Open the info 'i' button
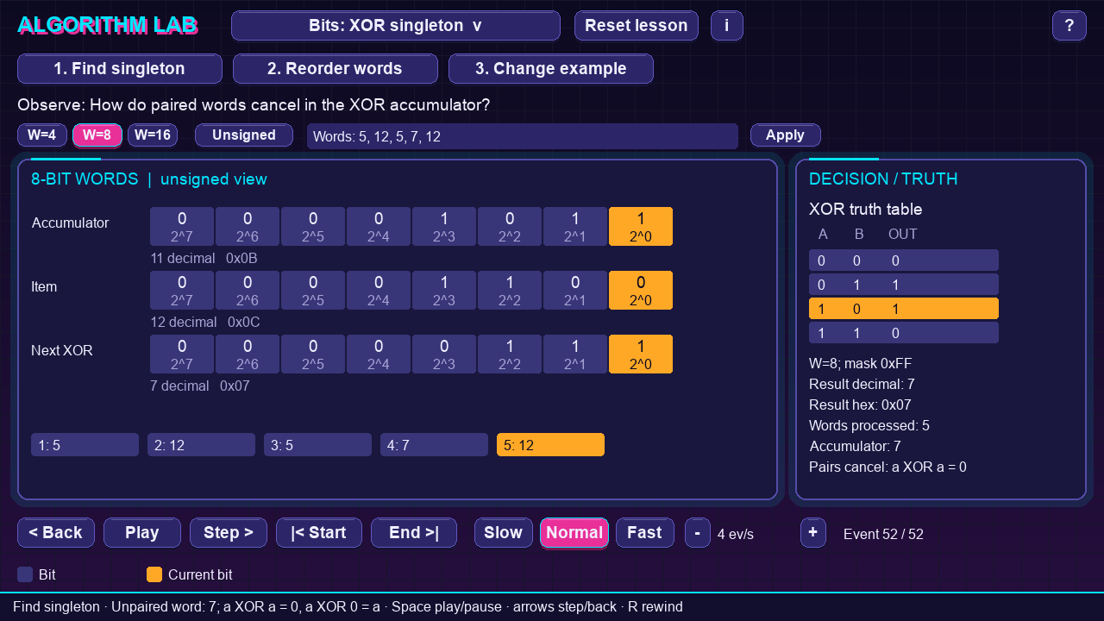Image resolution: width=1104 pixels, height=621 pixels. tap(727, 26)
